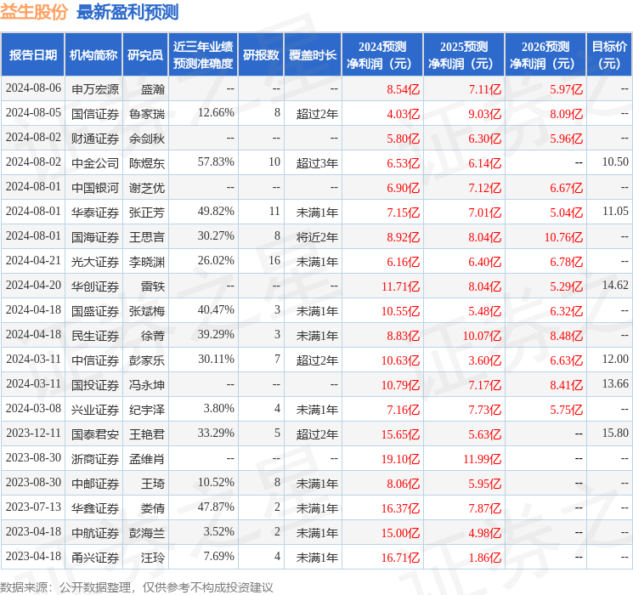Click the 8.54亿 2024 profit forecast
The height and width of the screenshot is (595, 633).
404,89
